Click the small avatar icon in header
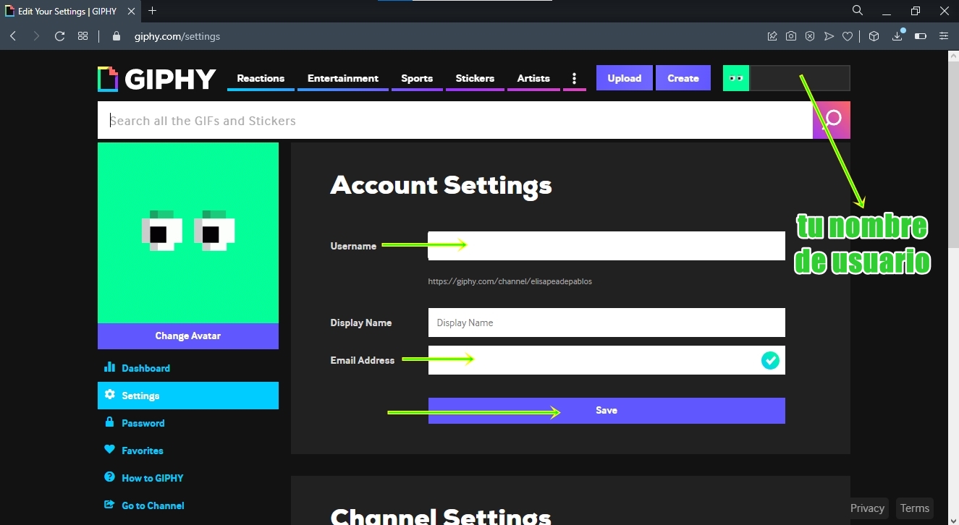959x525 pixels. pos(736,78)
